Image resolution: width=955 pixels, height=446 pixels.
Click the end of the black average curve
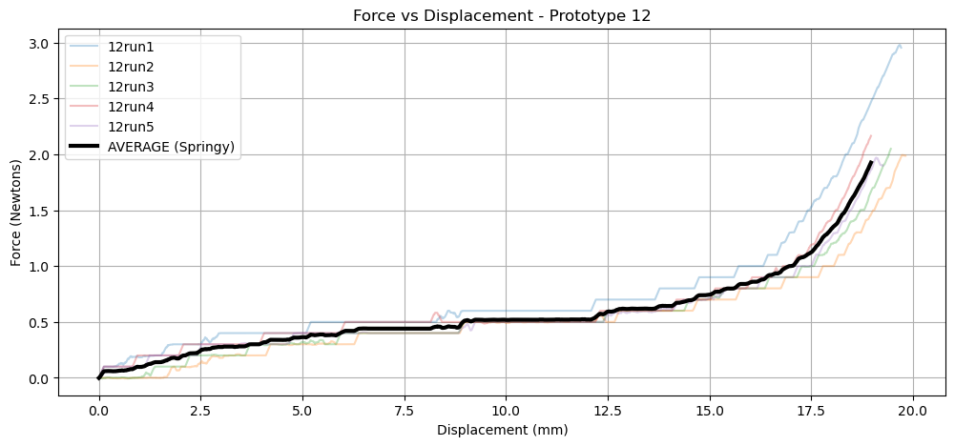click(x=871, y=162)
